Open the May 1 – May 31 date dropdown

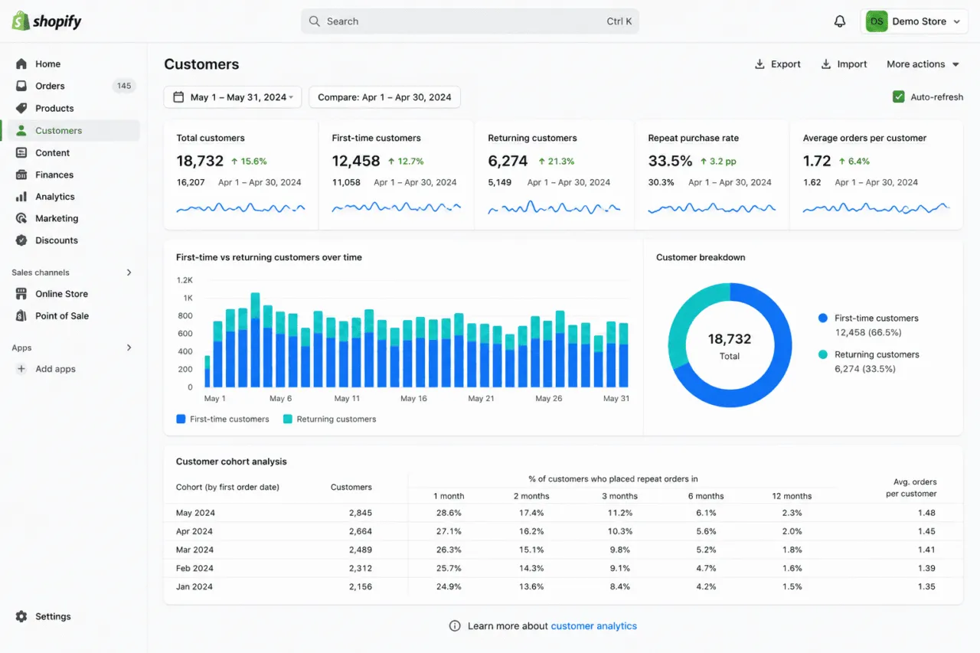point(233,97)
